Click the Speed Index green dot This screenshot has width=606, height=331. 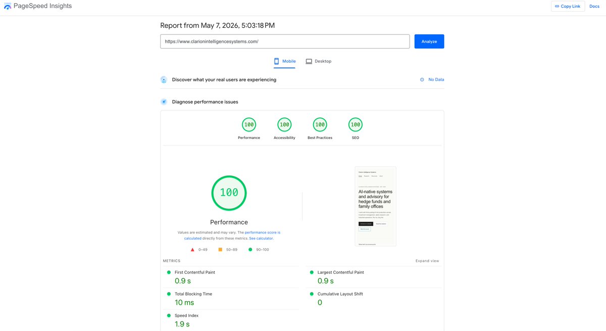pyautogui.click(x=169, y=316)
